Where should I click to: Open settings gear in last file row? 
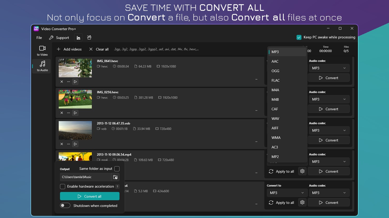tap(302, 203)
